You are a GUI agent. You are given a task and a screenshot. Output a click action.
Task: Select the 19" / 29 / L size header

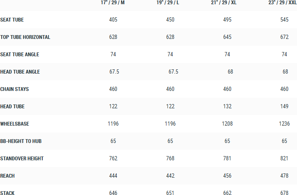(170, 3)
